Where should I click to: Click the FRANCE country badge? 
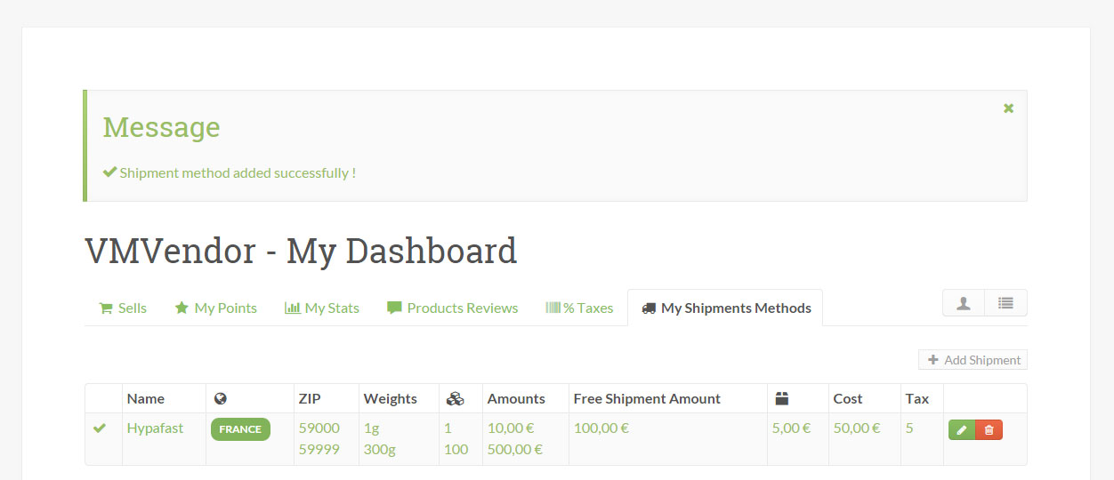(240, 429)
